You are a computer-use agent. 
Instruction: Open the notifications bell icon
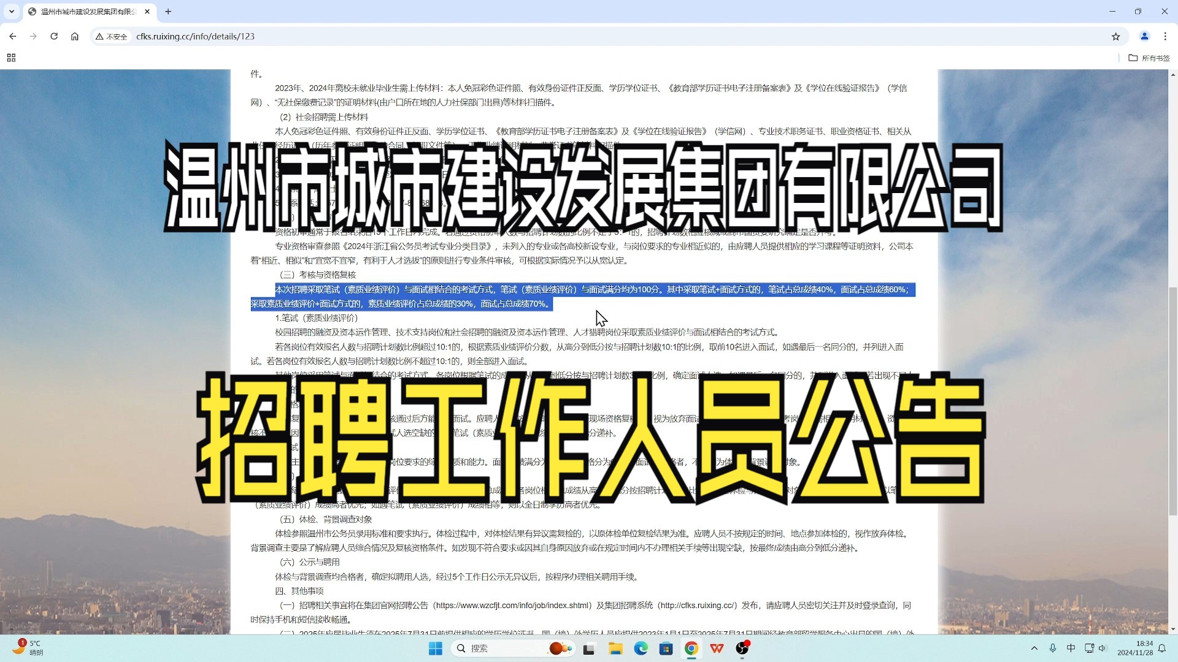click(1162, 649)
